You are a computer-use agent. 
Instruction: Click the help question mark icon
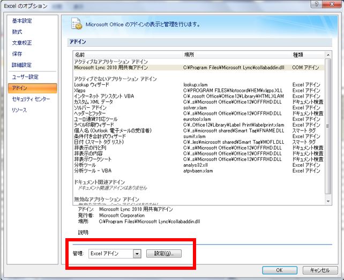click(x=319, y=5)
